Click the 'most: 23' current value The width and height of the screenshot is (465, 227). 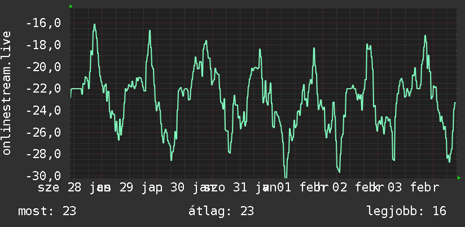(47, 211)
